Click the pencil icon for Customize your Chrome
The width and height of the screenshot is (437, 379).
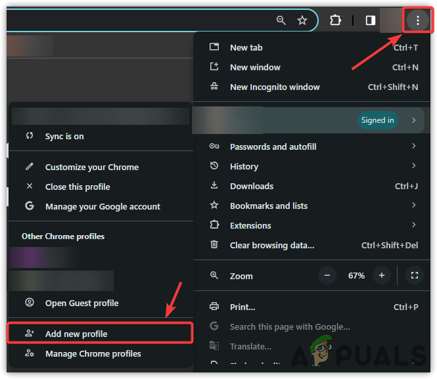click(30, 166)
